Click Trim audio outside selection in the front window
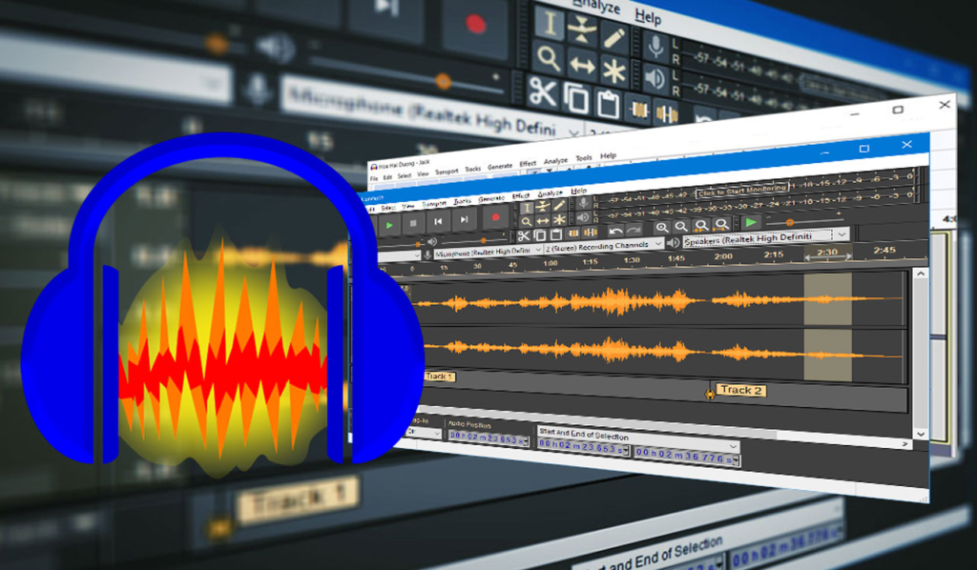This screenshot has height=570, width=977. point(573,234)
